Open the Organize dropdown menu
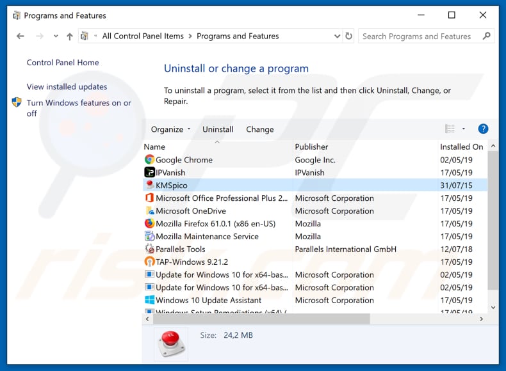The height and width of the screenshot is (371, 506). coord(170,129)
